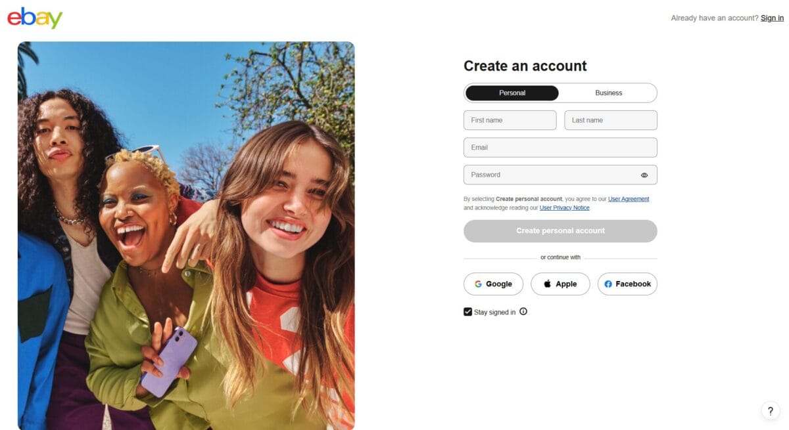Image resolution: width=789 pixels, height=430 pixels.
Task: Uncheck the Stay signed in checkbox
Action: click(x=467, y=311)
